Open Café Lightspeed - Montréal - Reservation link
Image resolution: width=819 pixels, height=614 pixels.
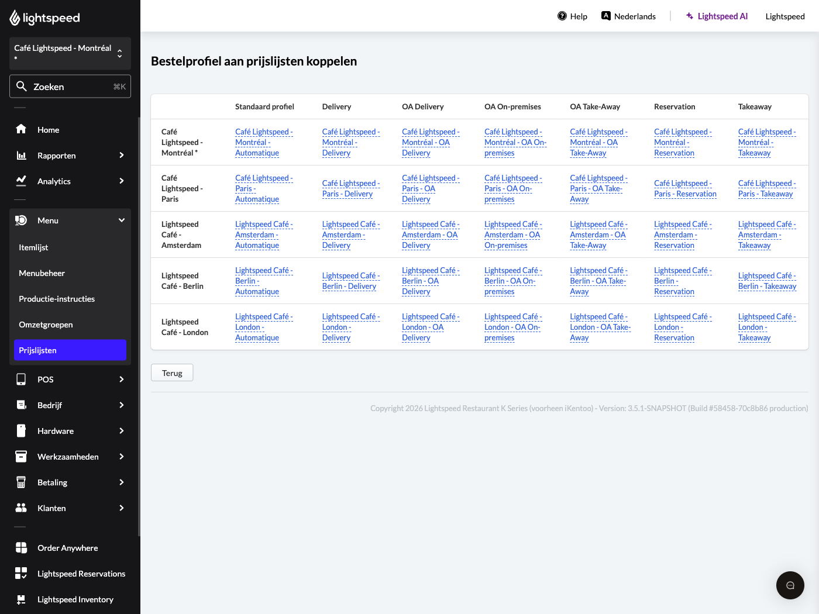(x=683, y=142)
